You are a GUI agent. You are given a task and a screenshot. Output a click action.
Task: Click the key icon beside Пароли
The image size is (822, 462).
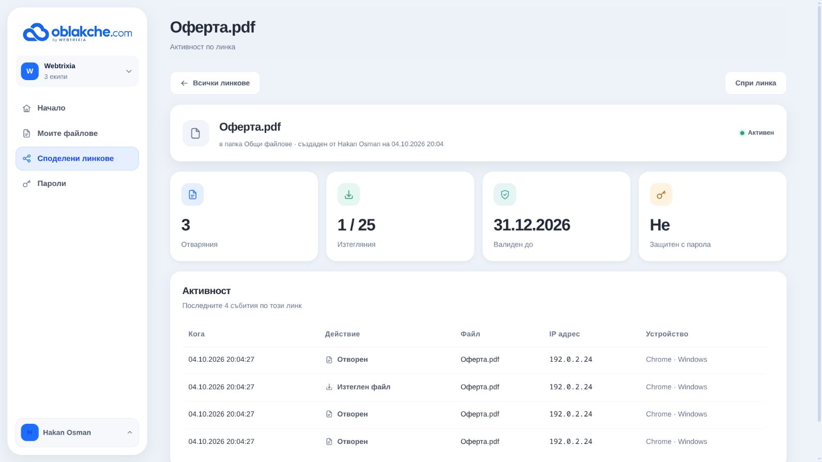click(x=27, y=184)
